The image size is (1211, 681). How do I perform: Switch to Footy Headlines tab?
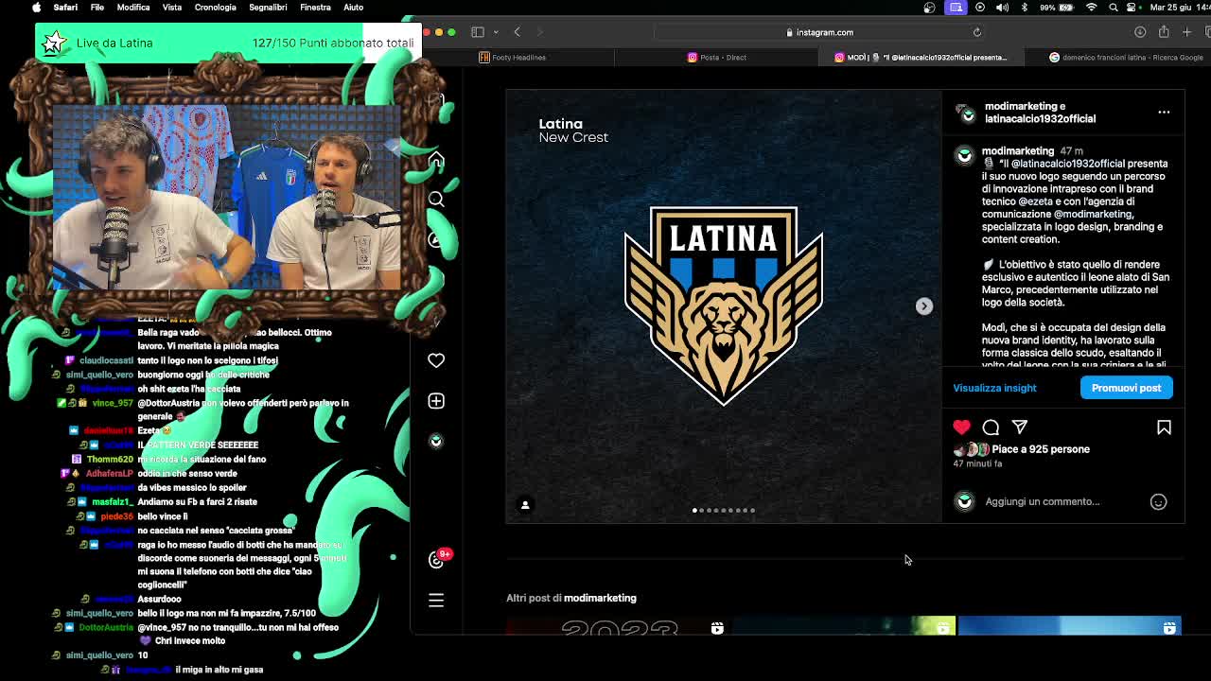512,58
